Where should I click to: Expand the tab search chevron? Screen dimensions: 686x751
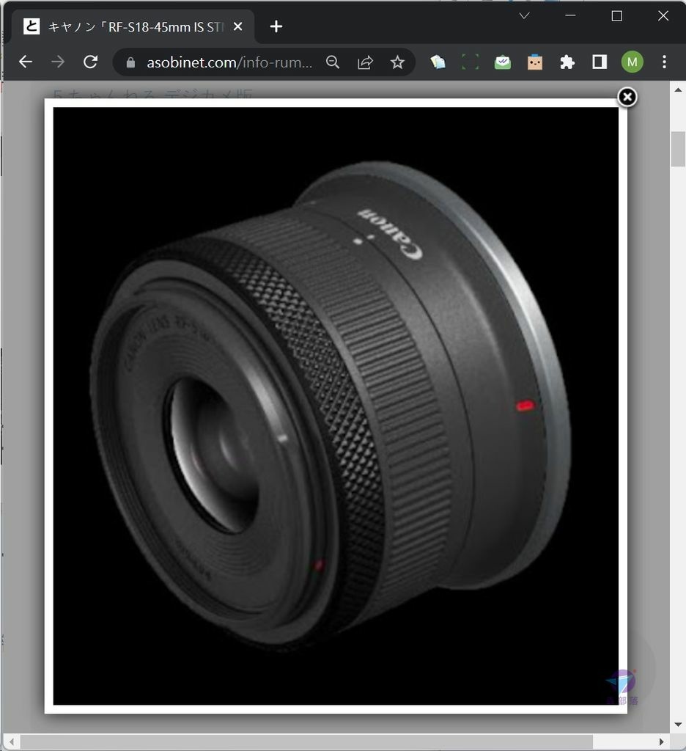pos(524,16)
